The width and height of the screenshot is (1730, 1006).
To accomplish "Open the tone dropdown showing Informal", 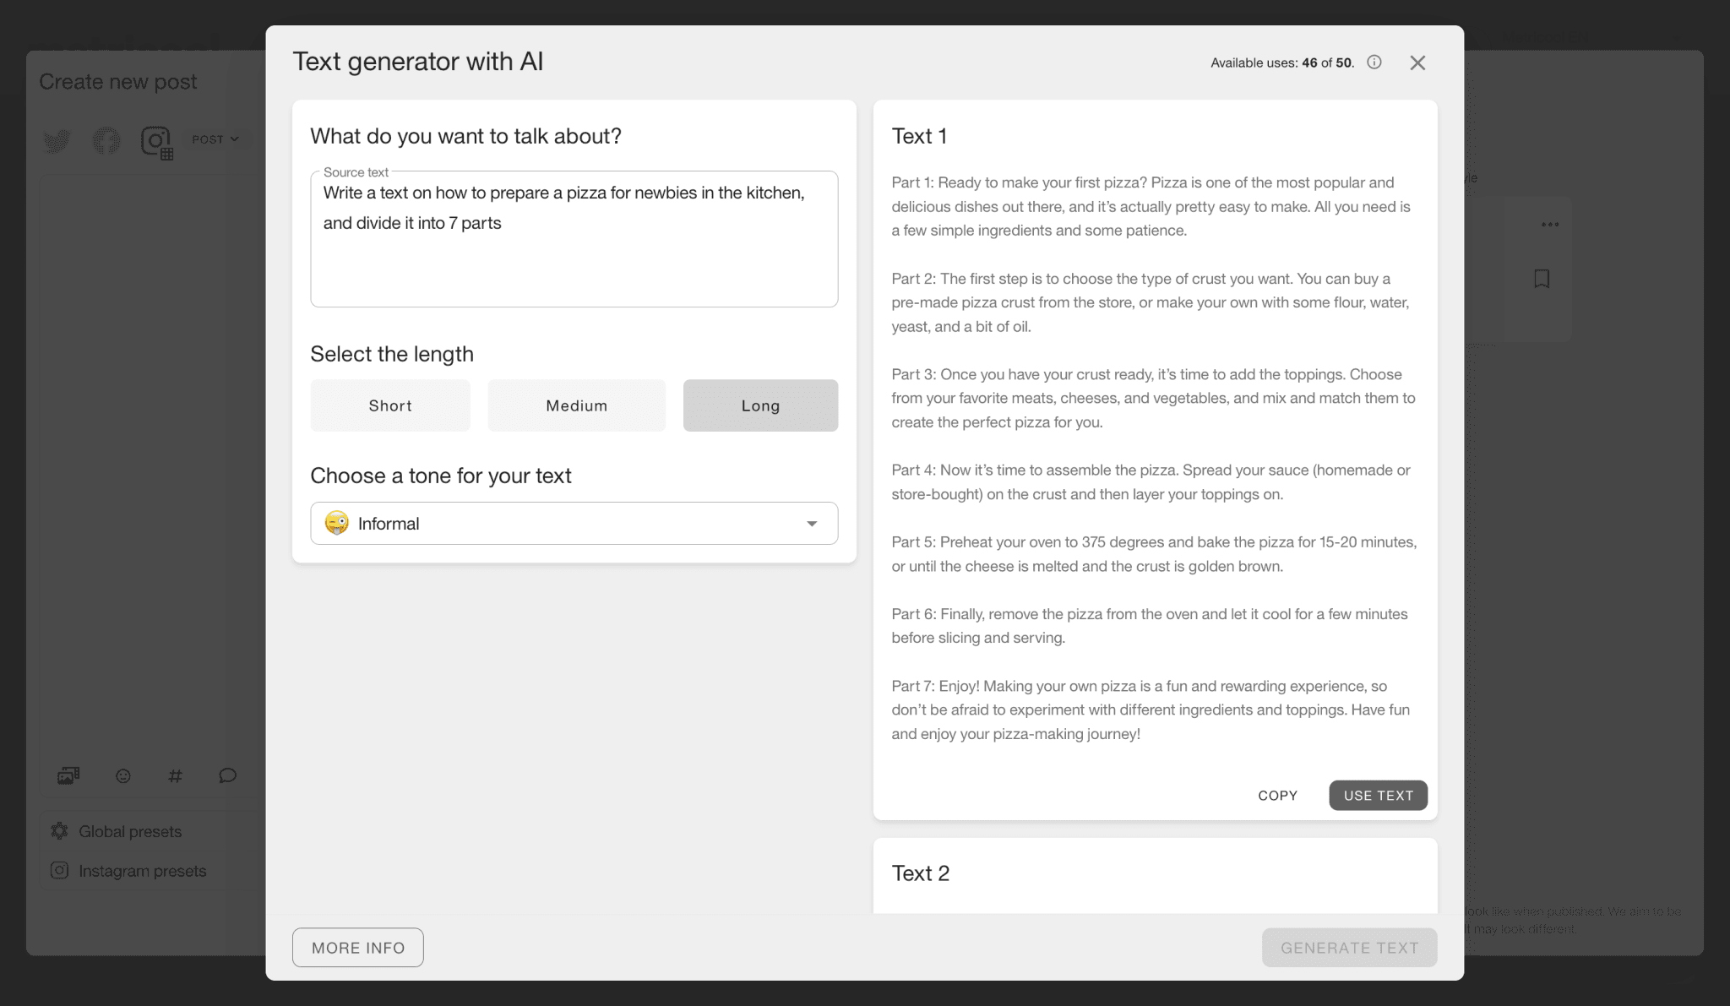I will pos(574,523).
